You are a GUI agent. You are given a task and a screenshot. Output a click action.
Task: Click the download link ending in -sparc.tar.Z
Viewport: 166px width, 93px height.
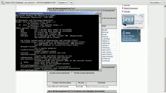tap(106, 50)
